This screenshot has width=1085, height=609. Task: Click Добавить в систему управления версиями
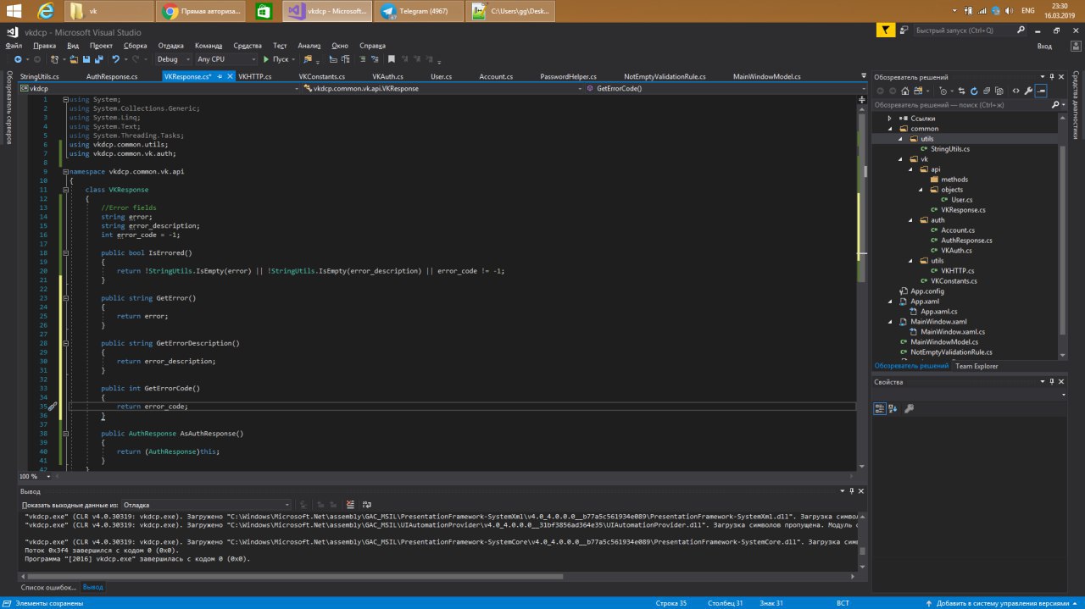[x=1002, y=603]
